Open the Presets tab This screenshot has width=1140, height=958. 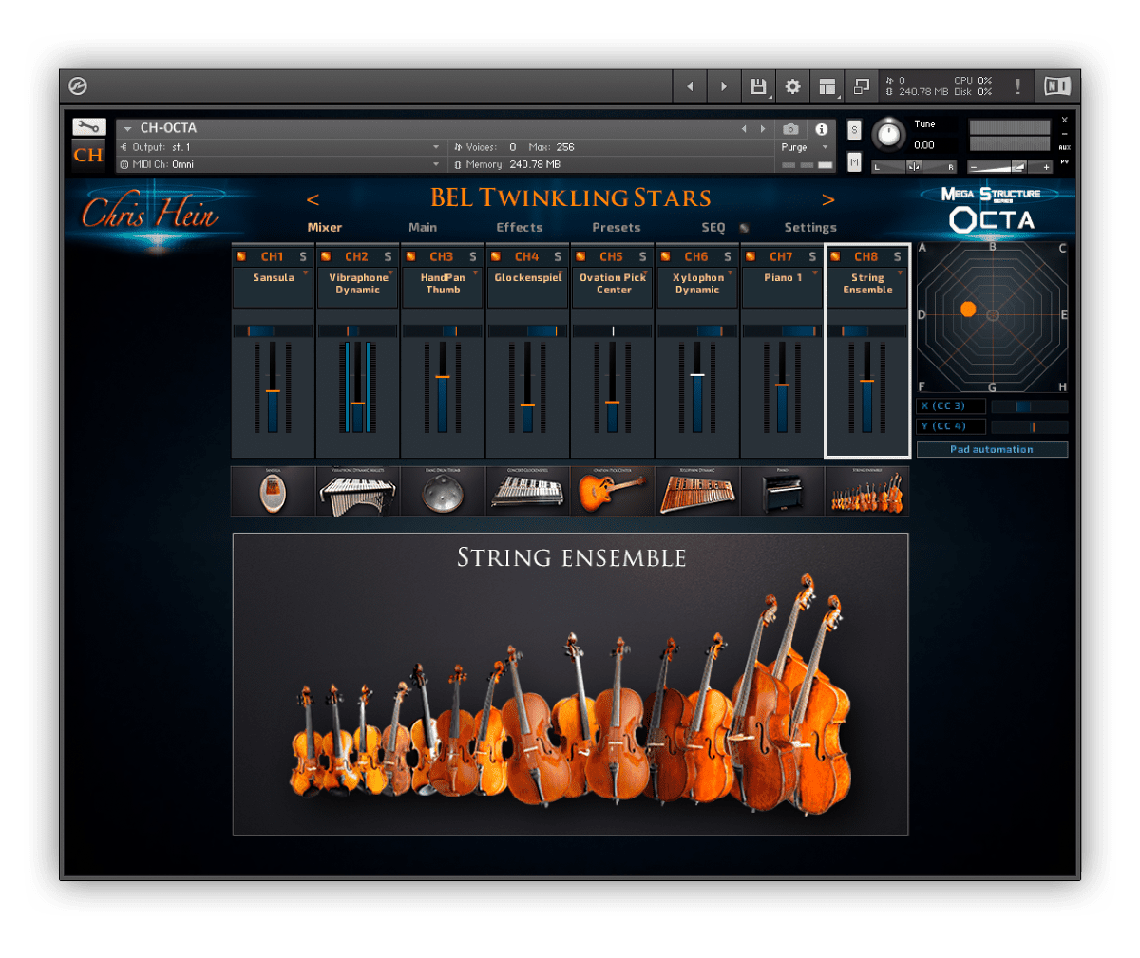[616, 228]
